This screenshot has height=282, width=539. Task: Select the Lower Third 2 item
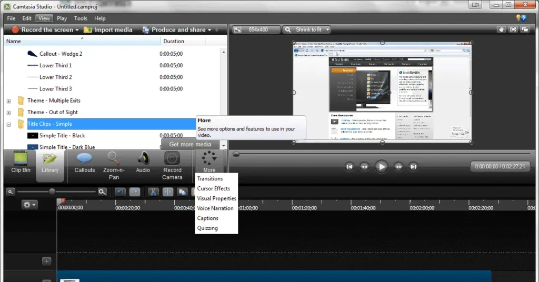point(55,77)
